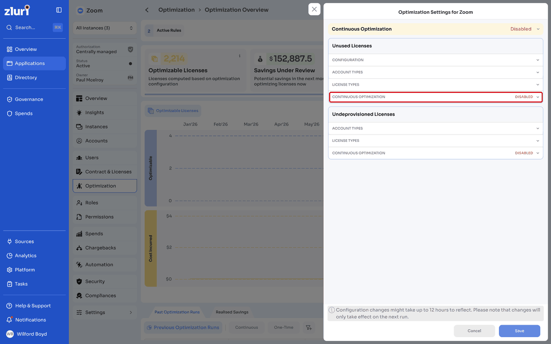Select the Continuous filter tab
This screenshot has height=344, width=551.
(x=247, y=328)
